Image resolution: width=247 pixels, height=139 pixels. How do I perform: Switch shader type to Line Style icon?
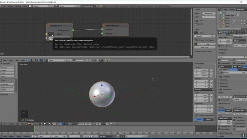click(42, 60)
